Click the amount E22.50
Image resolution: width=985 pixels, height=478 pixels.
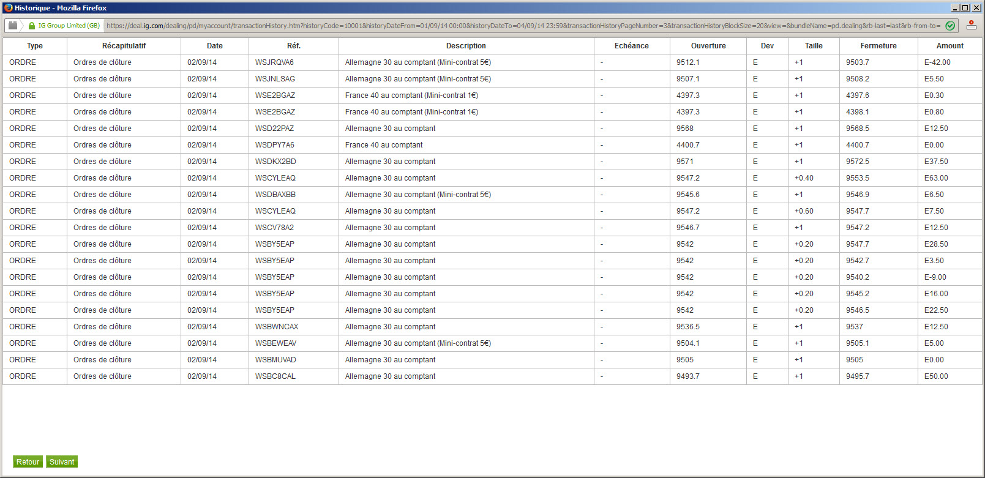(936, 310)
